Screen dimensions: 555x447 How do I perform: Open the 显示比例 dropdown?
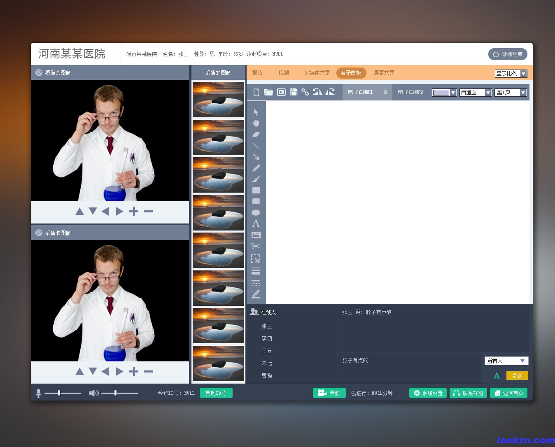pyautogui.click(x=511, y=74)
